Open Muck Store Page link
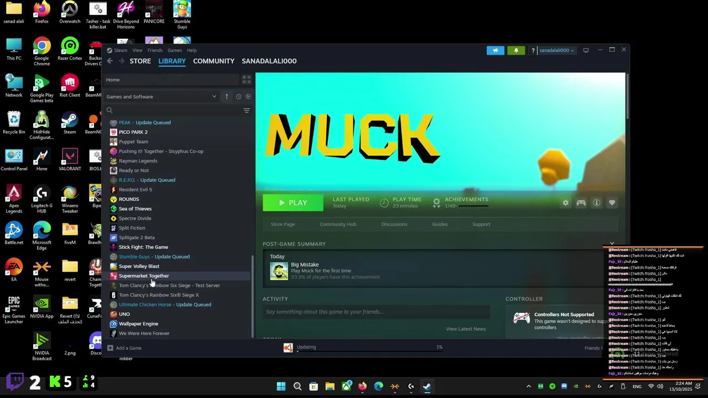This screenshot has width=708, height=398. click(x=283, y=224)
